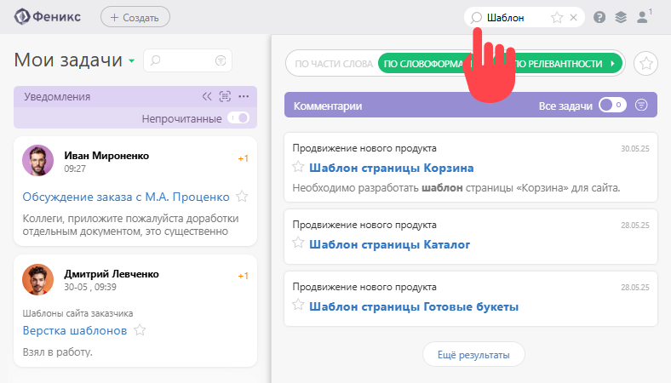This screenshot has height=383, width=671.
Task: Click the Уведомления panel title
Action: pyautogui.click(x=57, y=97)
